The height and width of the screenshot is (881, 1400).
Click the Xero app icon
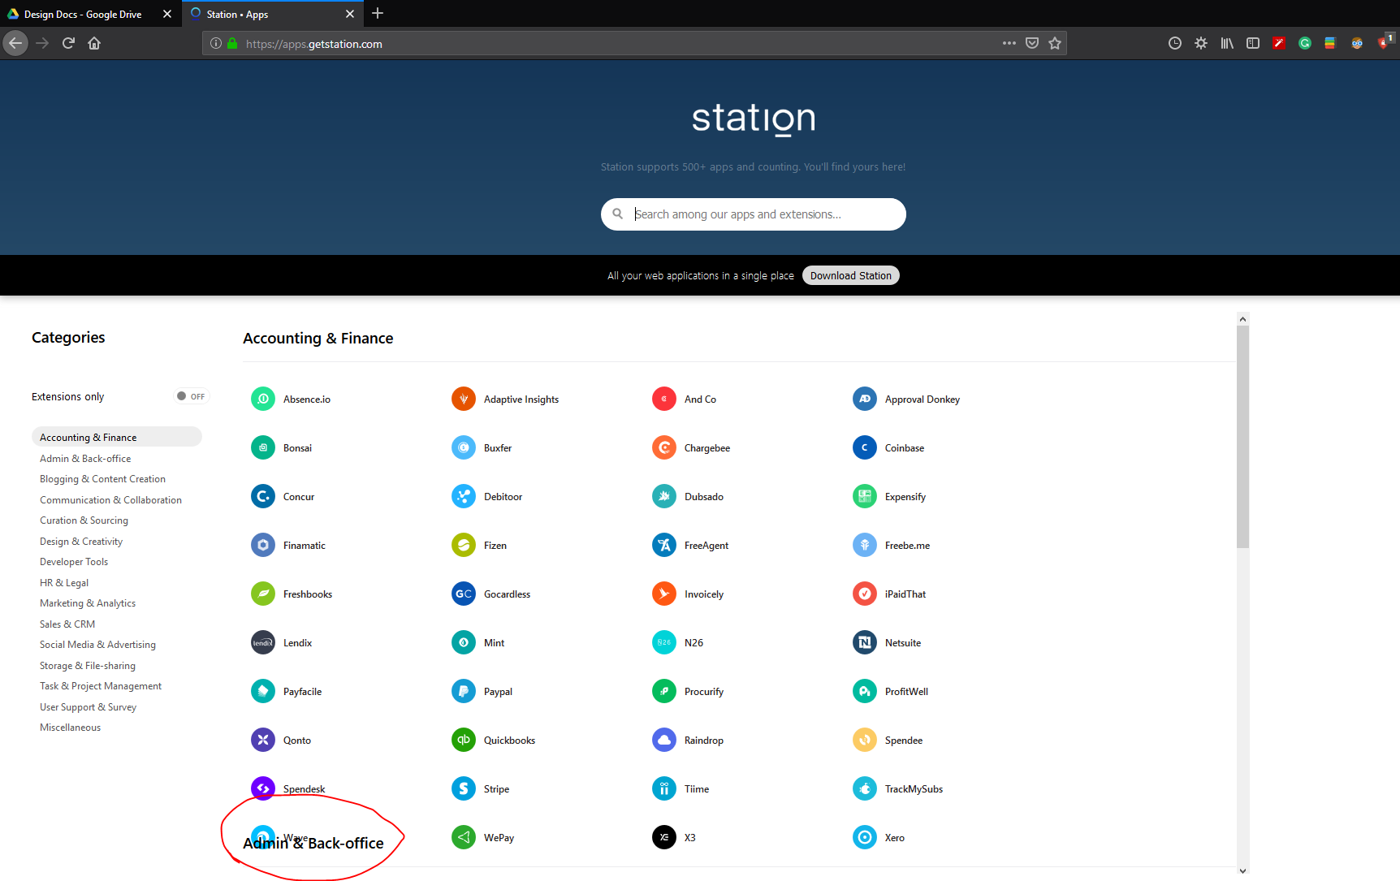coord(865,837)
